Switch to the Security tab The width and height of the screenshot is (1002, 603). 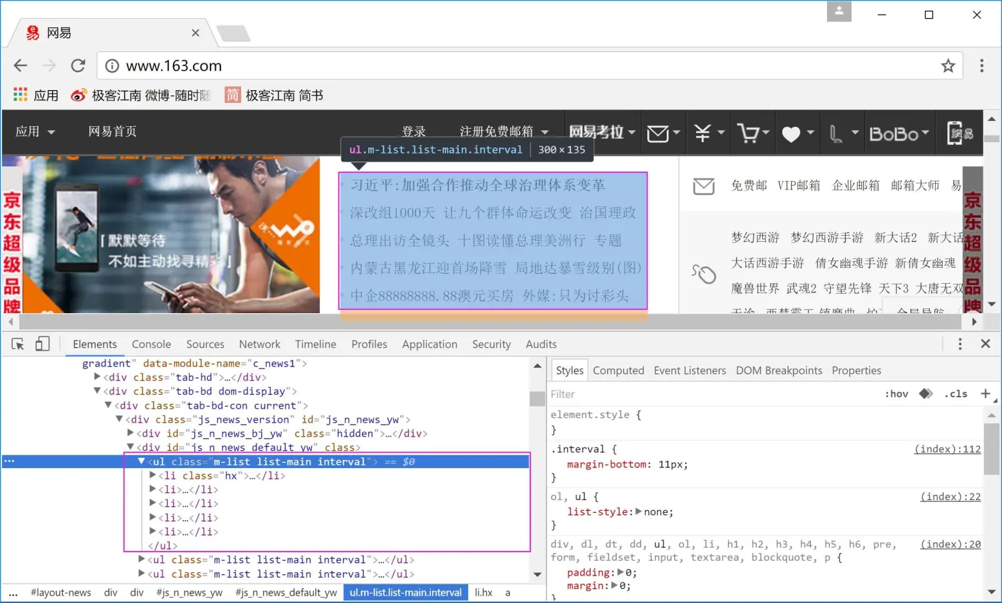tap(491, 345)
